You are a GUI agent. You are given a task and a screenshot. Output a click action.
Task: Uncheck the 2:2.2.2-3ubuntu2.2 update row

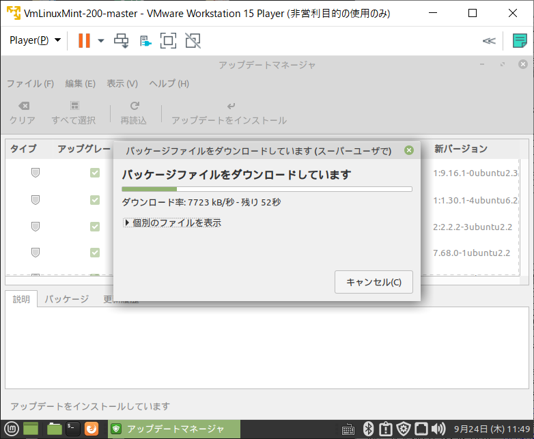coord(95,227)
